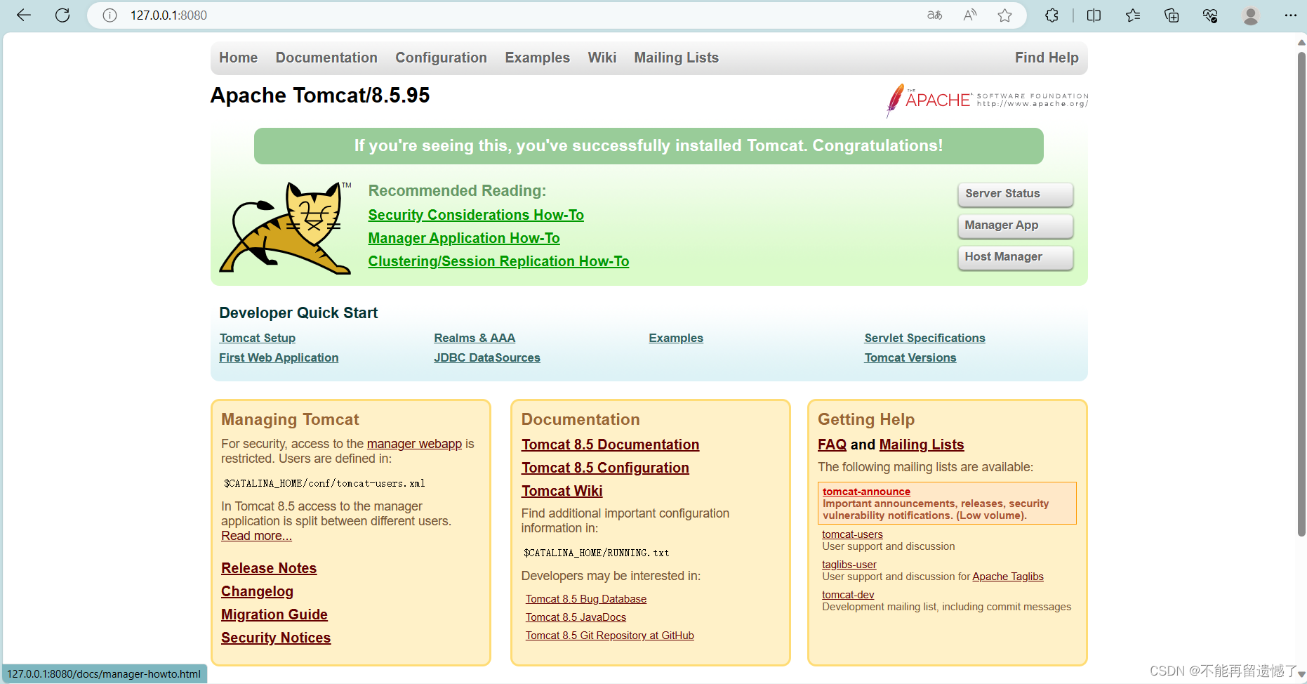Click the browser Back arrow icon
The image size is (1307, 684).
pos(24,15)
